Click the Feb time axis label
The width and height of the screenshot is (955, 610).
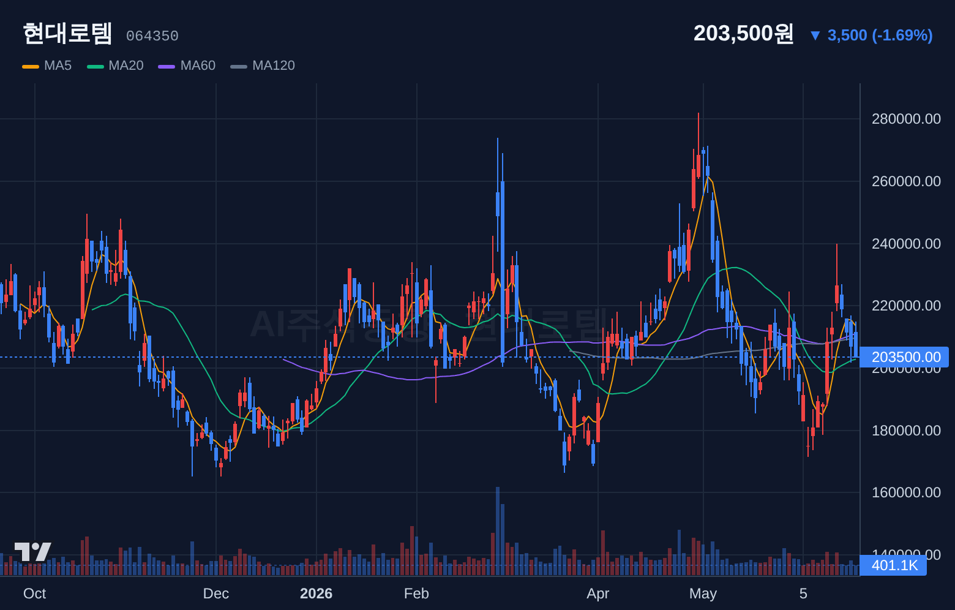coord(416,593)
